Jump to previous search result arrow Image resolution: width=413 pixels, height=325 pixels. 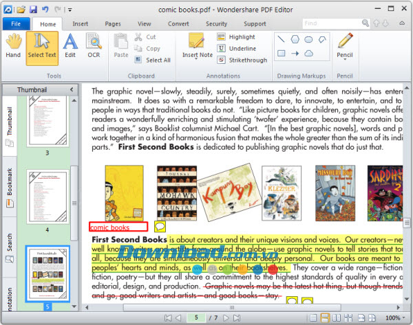377,23
